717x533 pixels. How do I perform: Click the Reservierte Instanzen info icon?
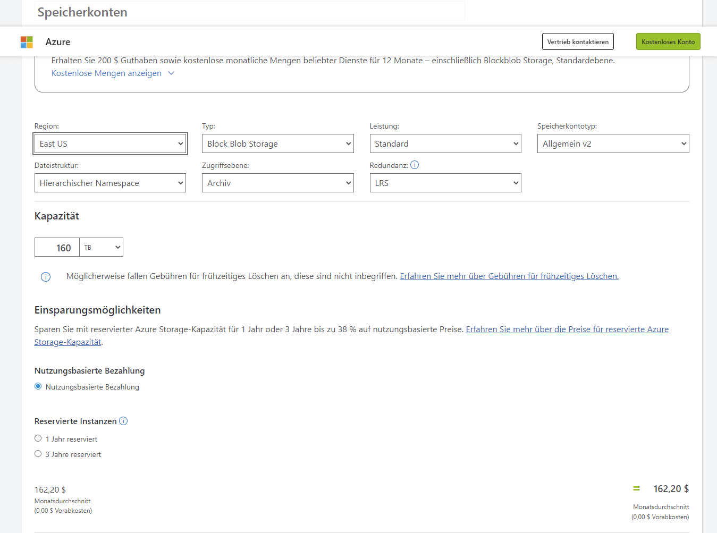coord(123,421)
